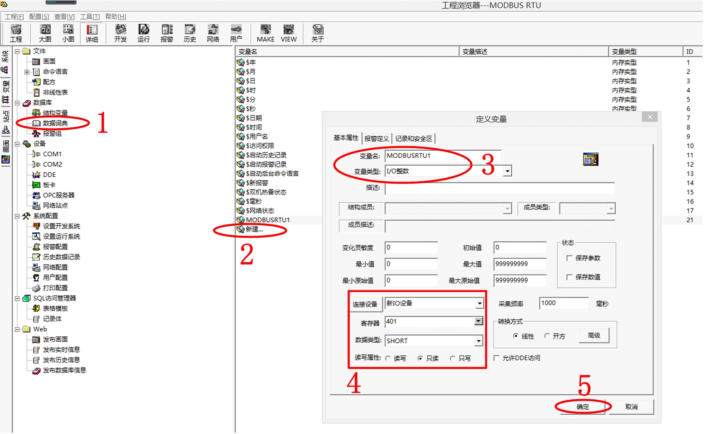
Task: Open the 历史 history toolbar icon
Action: tap(190, 33)
